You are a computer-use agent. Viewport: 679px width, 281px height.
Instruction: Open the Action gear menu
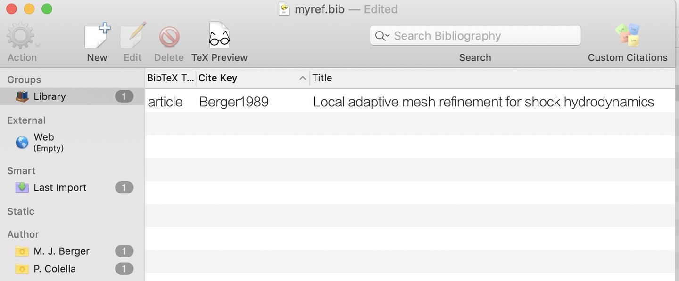[x=21, y=37]
